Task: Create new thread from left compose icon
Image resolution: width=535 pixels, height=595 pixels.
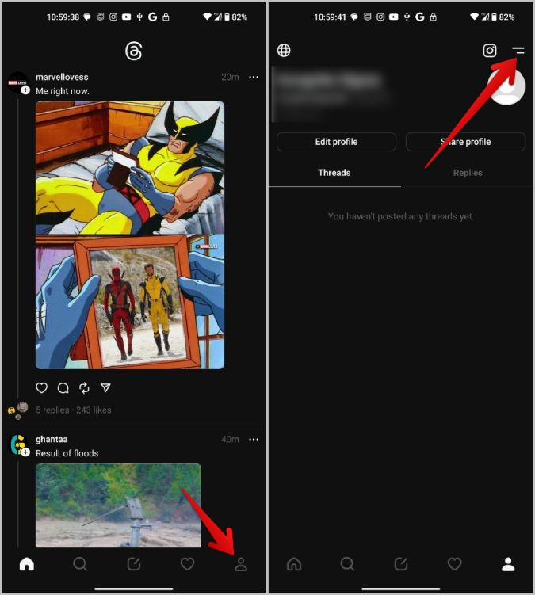Action: click(134, 564)
